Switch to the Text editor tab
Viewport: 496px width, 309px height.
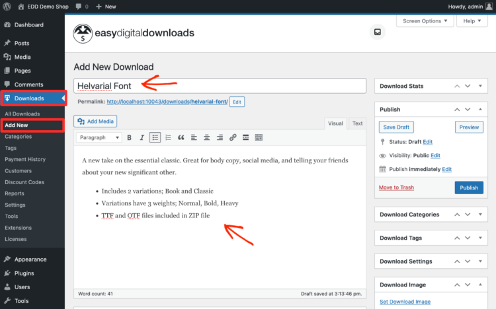(356, 123)
